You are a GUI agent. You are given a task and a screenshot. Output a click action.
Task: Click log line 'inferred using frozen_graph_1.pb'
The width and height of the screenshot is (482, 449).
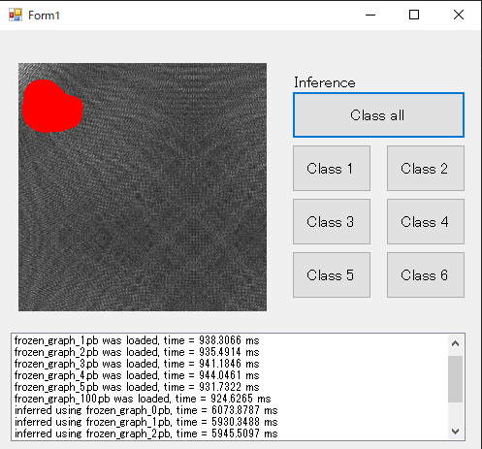pos(146,422)
